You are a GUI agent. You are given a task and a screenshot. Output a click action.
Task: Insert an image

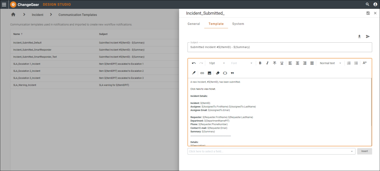209,73
